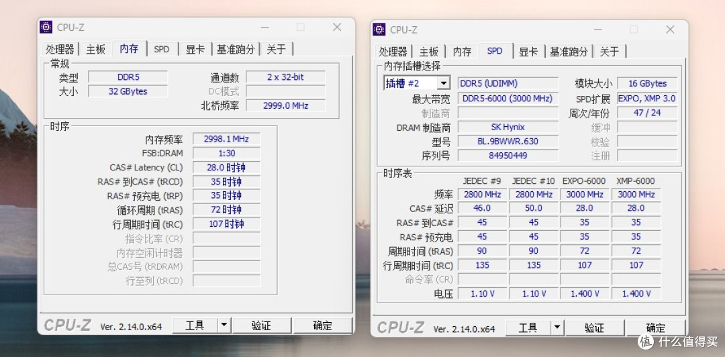Open the 插槽 #2 memory slot dropdown
This screenshot has width=725, height=357.
(444, 83)
